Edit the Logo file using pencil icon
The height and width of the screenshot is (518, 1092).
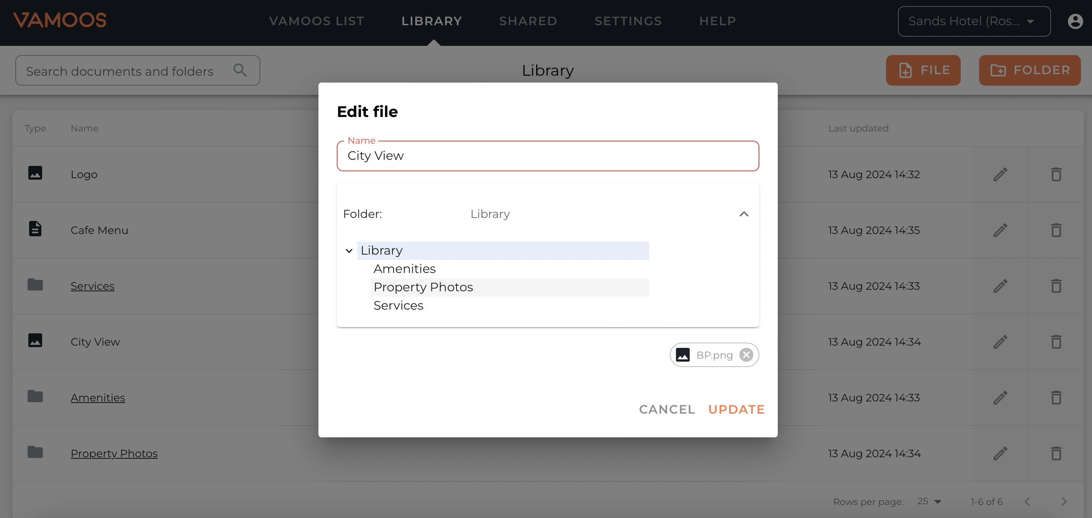coord(1000,174)
